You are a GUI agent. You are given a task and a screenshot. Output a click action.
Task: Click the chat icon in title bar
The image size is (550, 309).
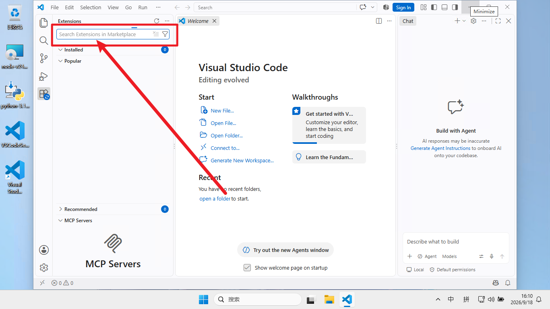coord(363,7)
